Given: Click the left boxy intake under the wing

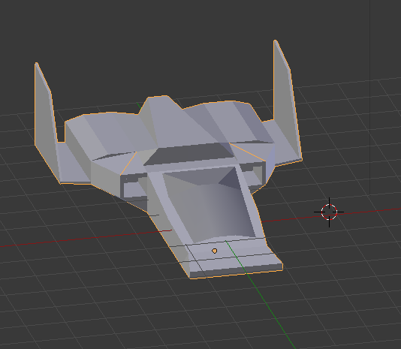Looking at the screenshot, I should 134,188.
